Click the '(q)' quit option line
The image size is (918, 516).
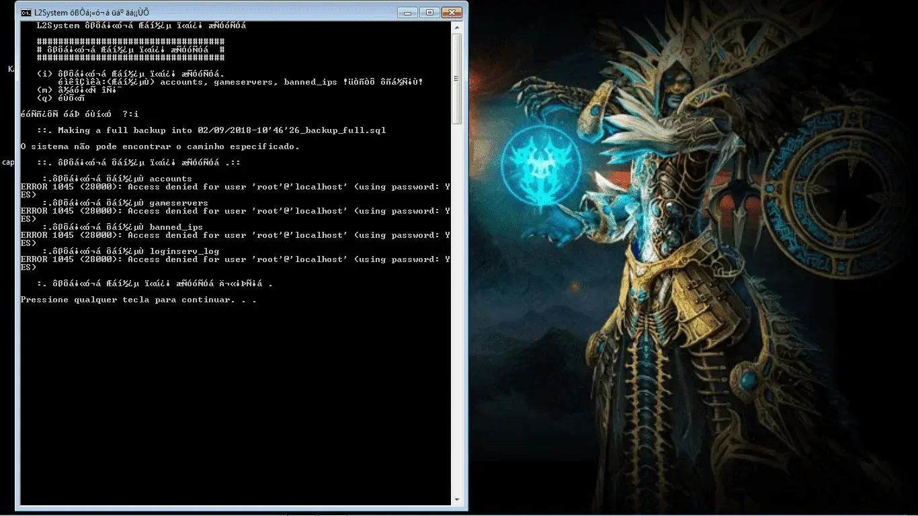pos(60,98)
